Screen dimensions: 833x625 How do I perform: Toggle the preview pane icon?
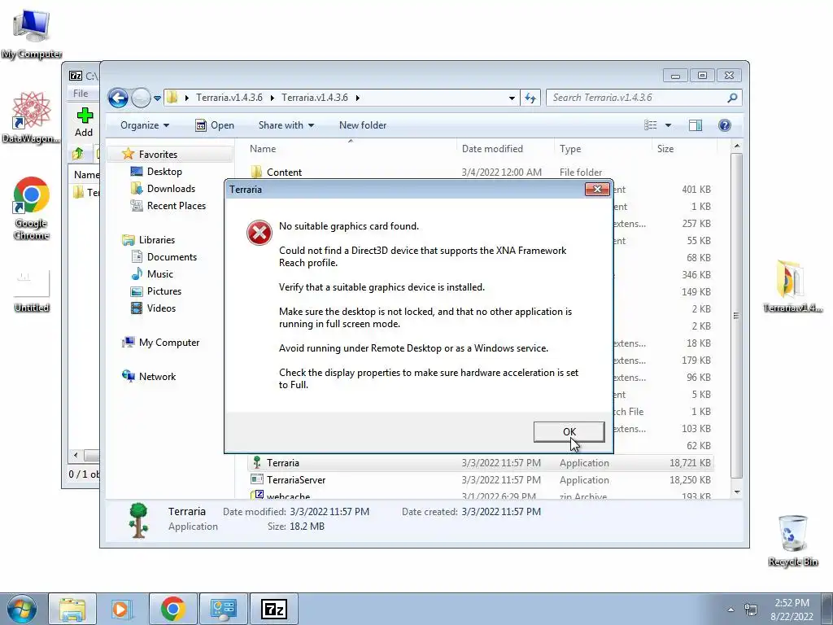pyautogui.click(x=695, y=125)
